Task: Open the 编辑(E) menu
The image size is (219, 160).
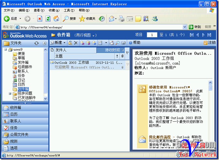Action: click(24, 10)
